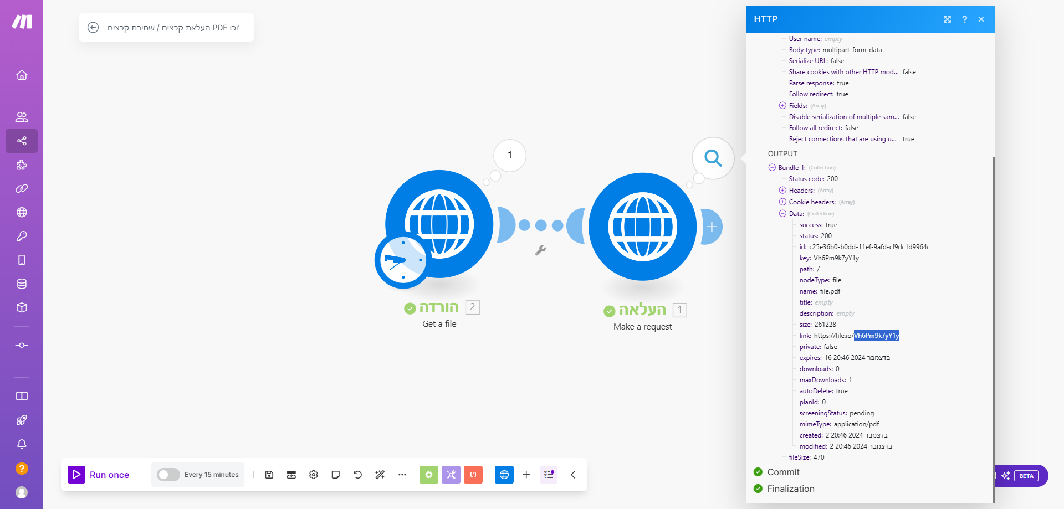Collapse Bundle 1 collection
The image size is (1064, 509).
pyautogui.click(x=772, y=168)
